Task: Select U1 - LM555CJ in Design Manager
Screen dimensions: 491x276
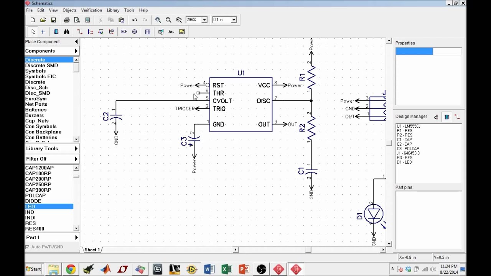Action: point(409,126)
